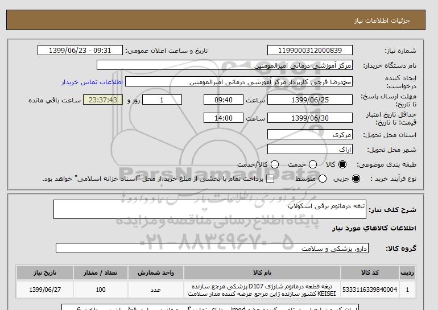Click the delivery city field اراک

coord(310,150)
